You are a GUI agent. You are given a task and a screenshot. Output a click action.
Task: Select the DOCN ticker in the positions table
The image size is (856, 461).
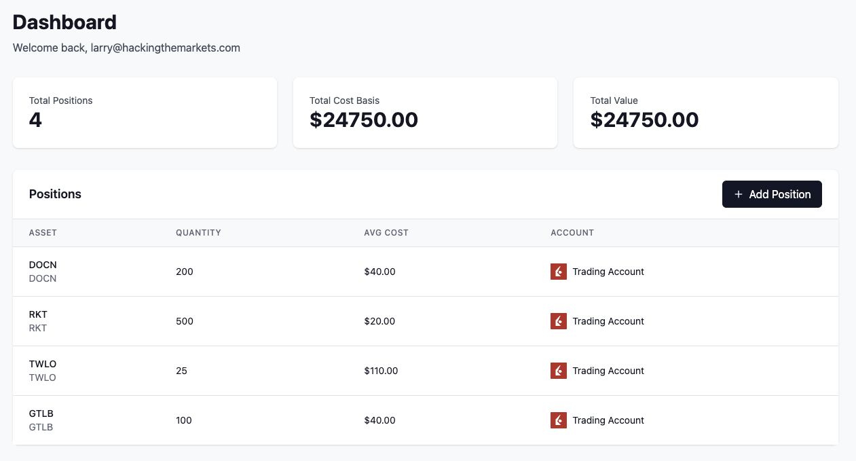42,265
